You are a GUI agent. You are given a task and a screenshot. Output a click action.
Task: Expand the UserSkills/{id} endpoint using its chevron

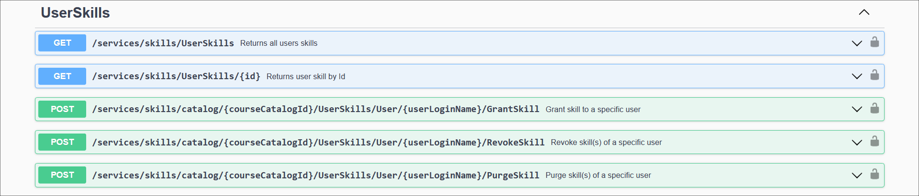[857, 76]
